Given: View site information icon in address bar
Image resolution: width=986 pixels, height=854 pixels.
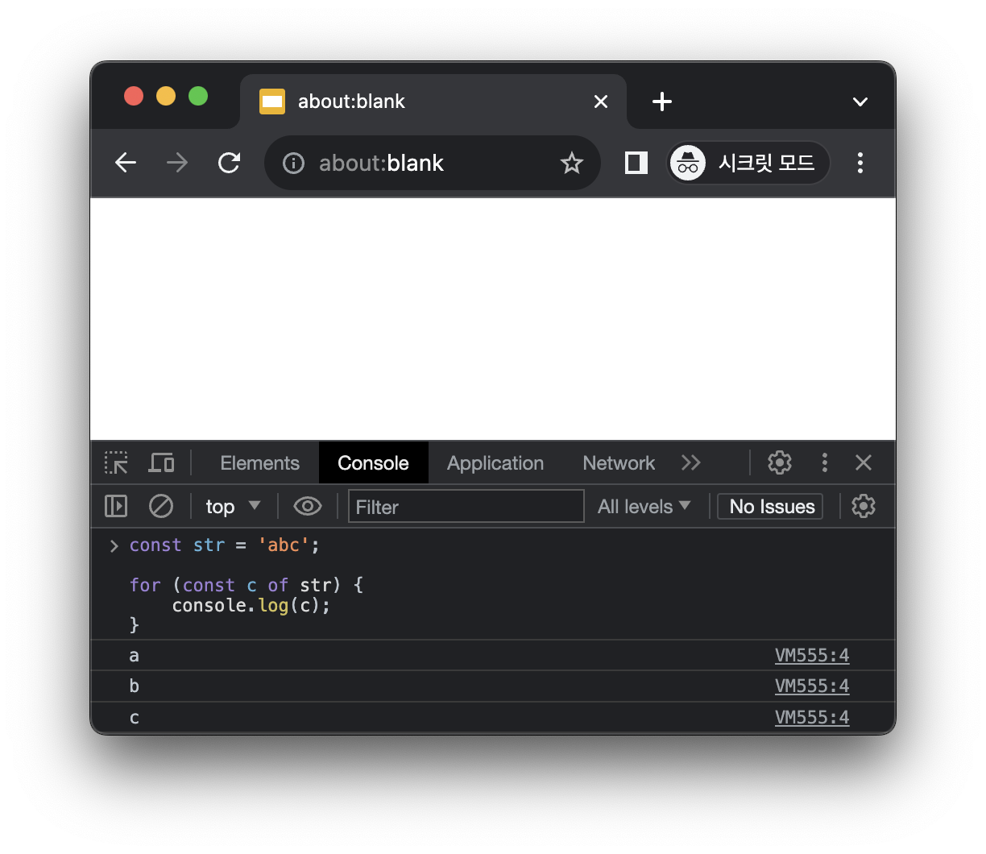Looking at the screenshot, I should pos(293,164).
